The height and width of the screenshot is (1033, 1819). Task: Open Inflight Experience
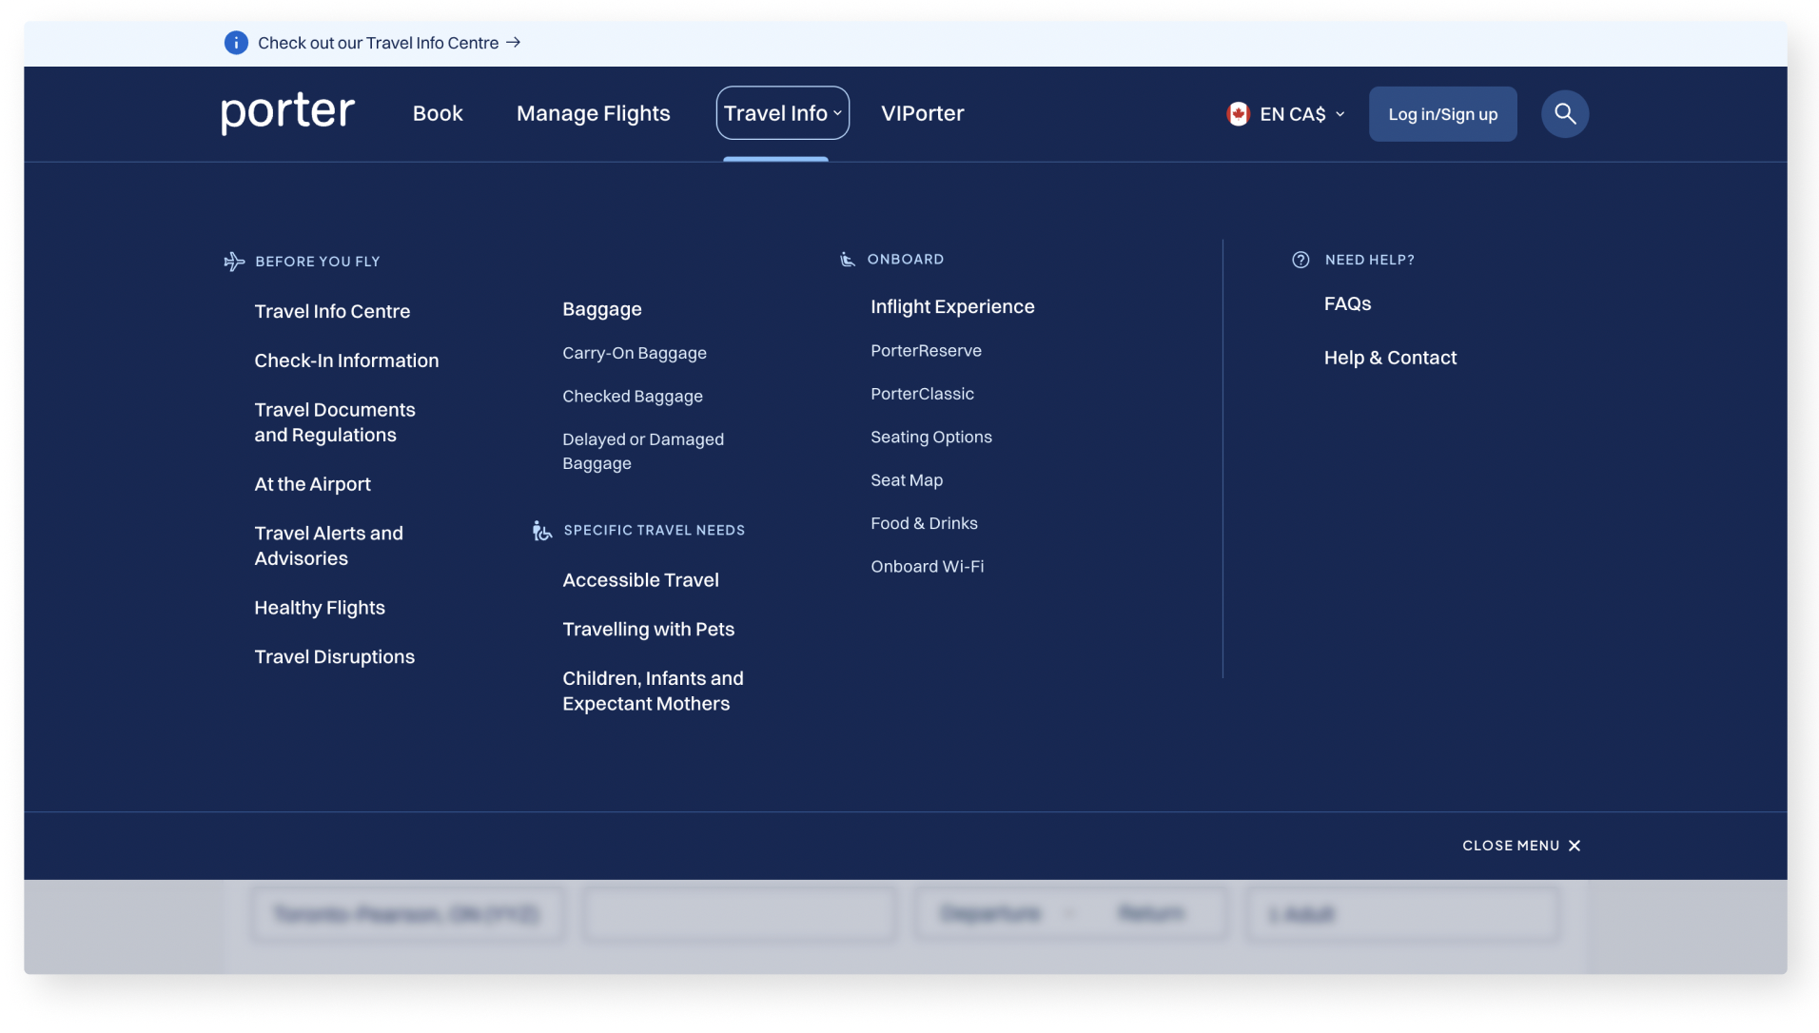(952, 306)
